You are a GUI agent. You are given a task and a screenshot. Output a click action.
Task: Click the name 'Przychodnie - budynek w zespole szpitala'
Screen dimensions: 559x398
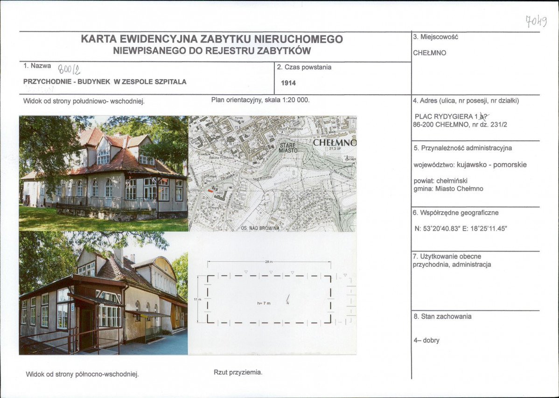point(105,82)
